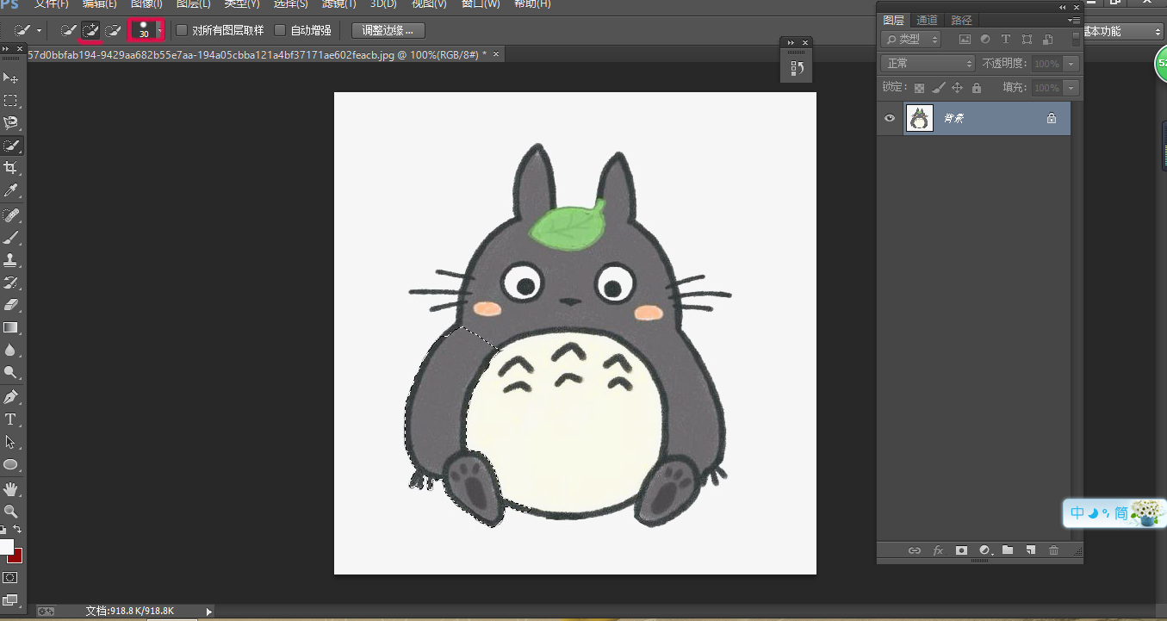Select the Rectangular Marquee tool
The image size is (1167, 621).
pyautogui.click(x=11, y=101)
